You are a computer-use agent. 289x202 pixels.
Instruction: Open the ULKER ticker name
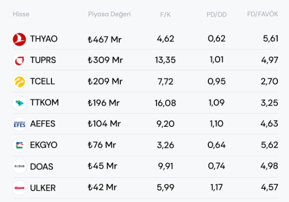click(x=43, y=188)
